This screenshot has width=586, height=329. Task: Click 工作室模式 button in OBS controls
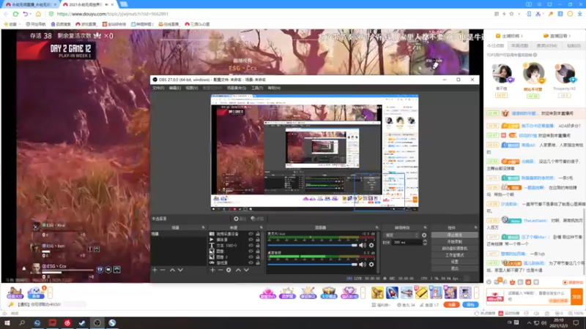tap(454, 255)
